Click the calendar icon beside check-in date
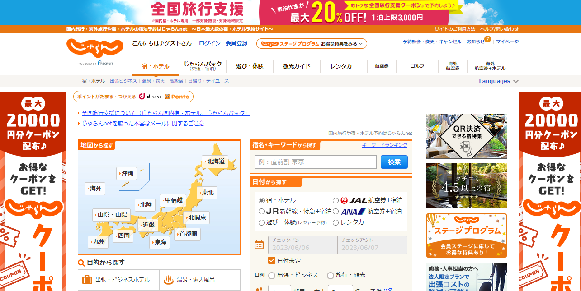 (259, 245)
